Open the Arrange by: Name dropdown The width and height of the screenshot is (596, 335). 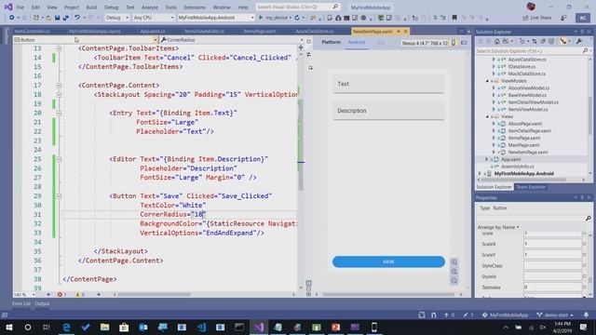tap(498, 227)
